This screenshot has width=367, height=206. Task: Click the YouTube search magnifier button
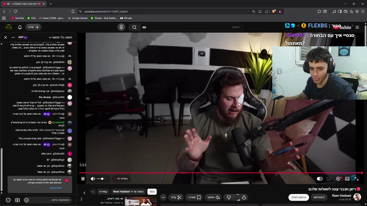(x=134, y=27)
